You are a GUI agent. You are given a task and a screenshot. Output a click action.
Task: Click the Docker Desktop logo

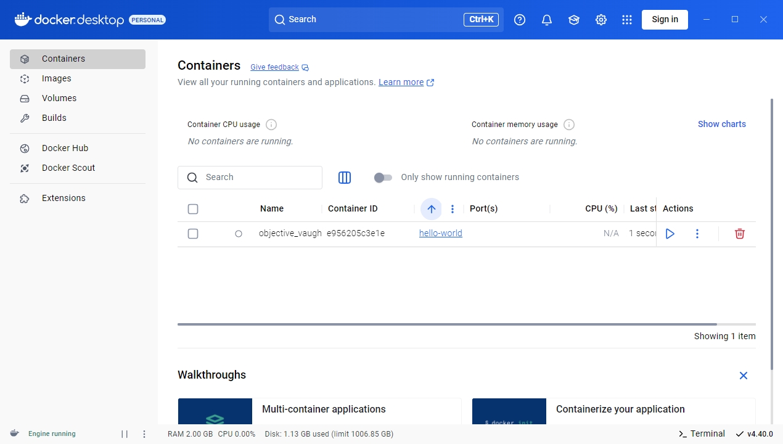click(x=69, y=20)
